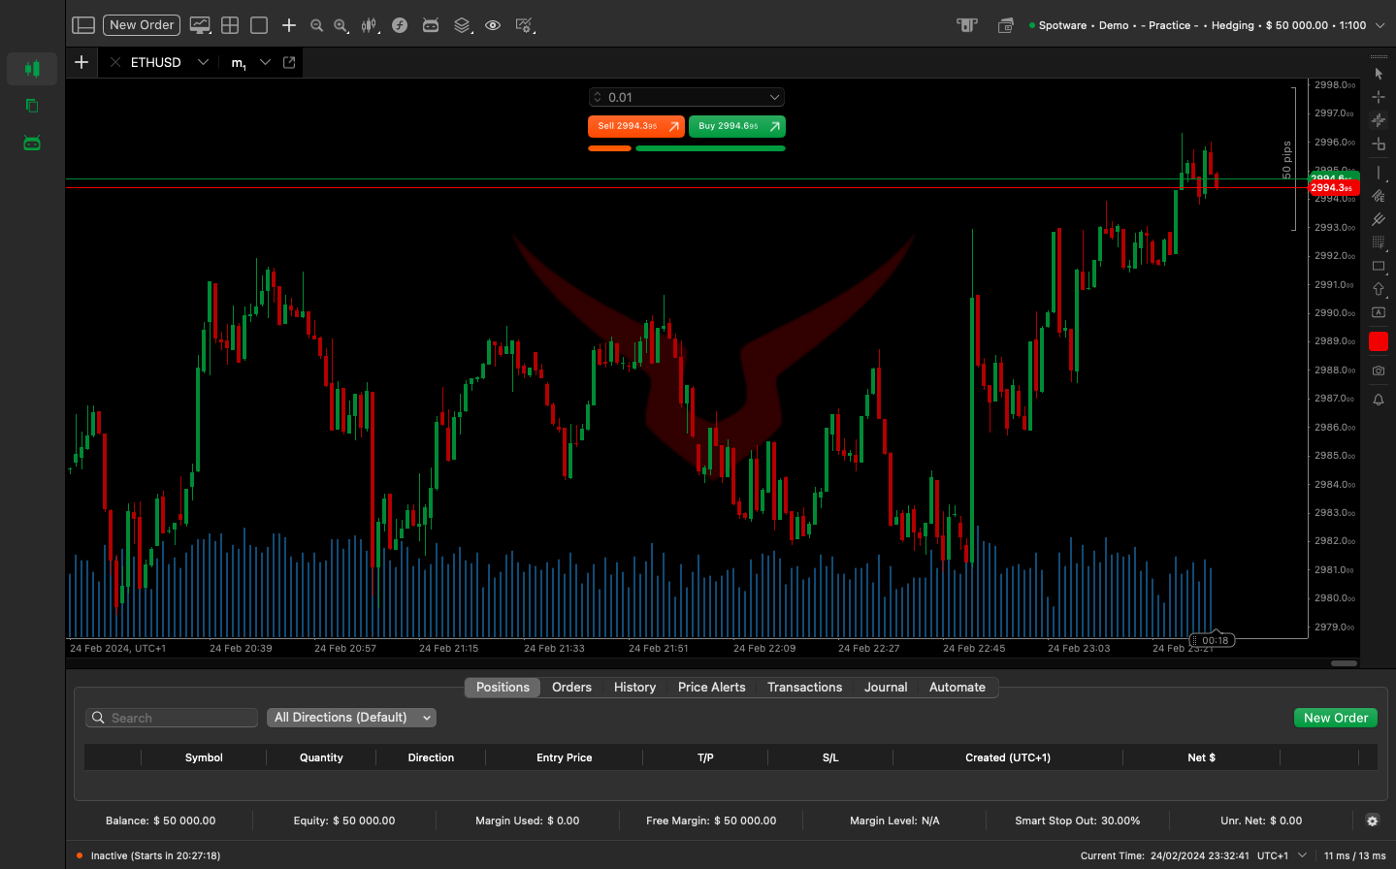The width and height of the screenshot is (1396, 869).
Task: Select the arrow marker tool
Action: coord(1379,289)
